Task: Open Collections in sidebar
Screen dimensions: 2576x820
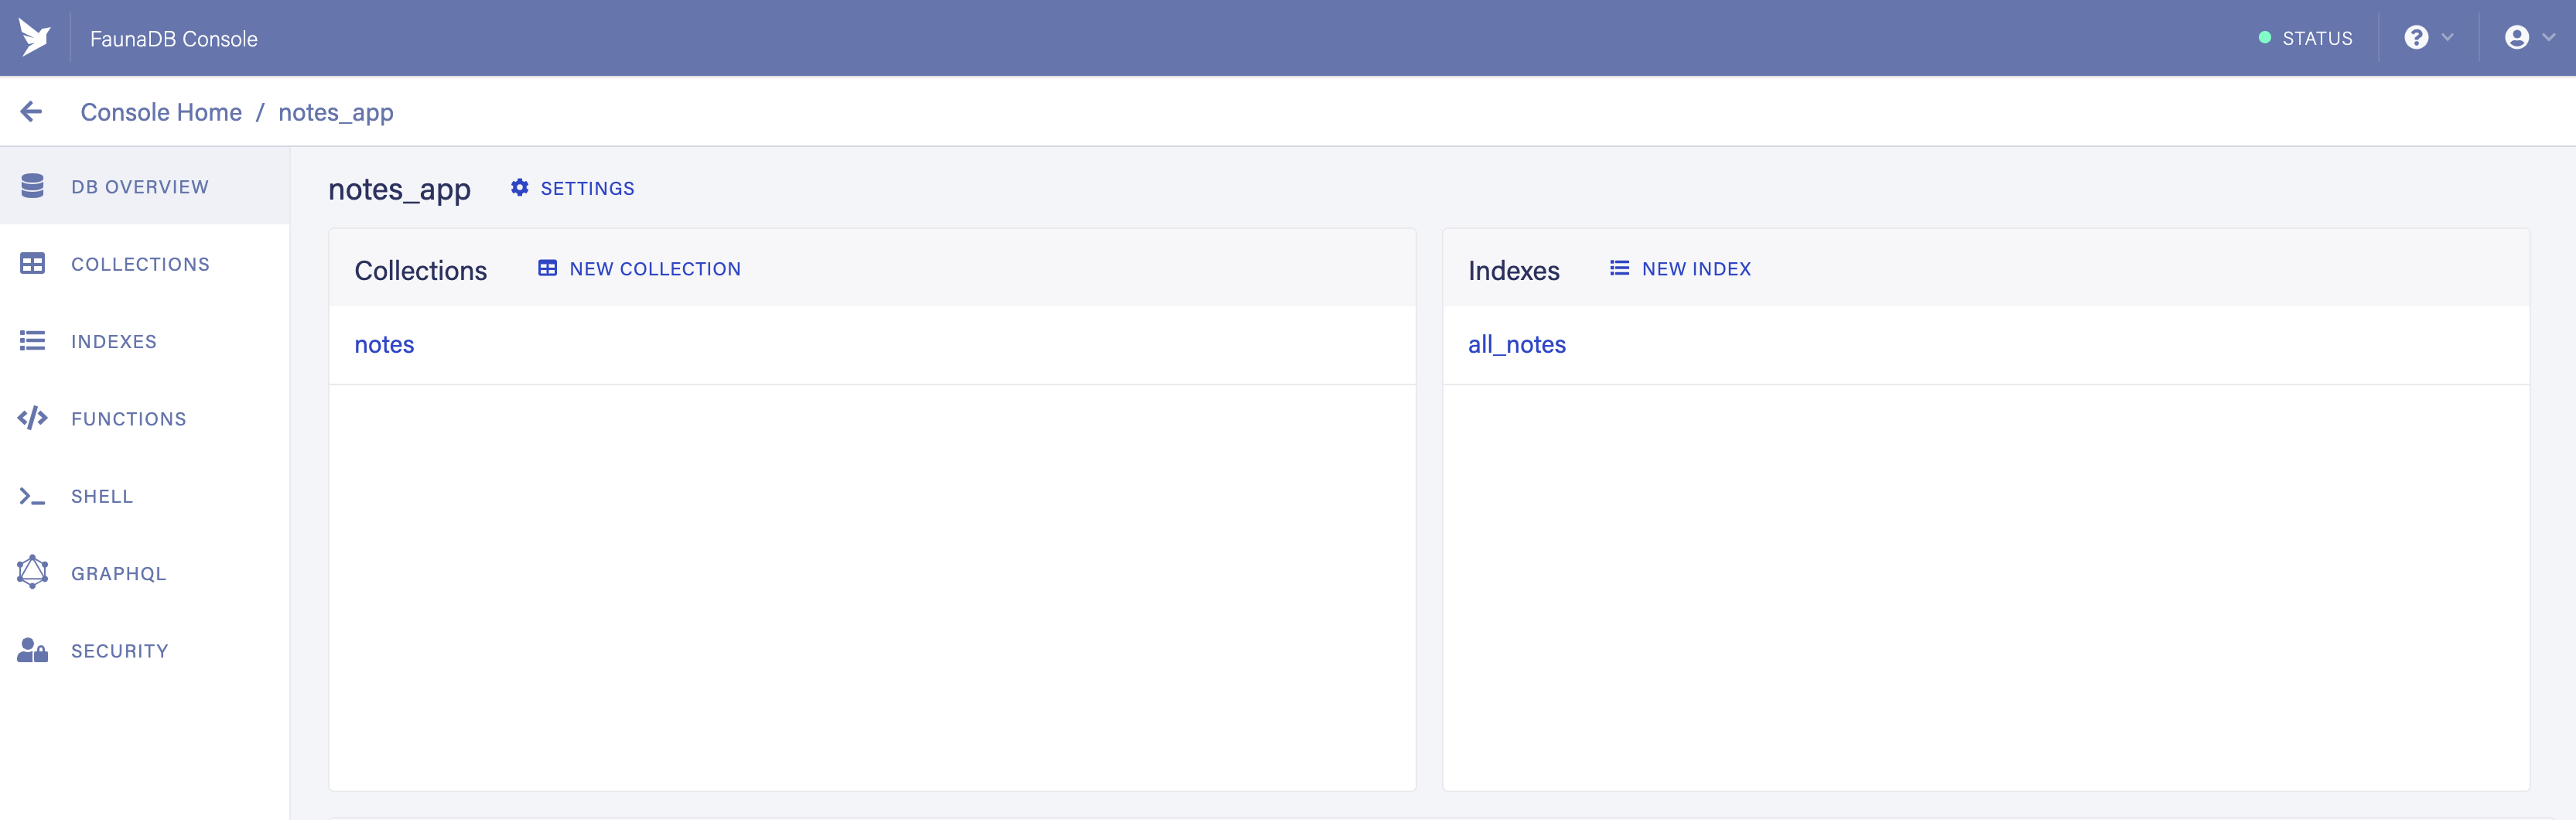Action: [145, 264]
